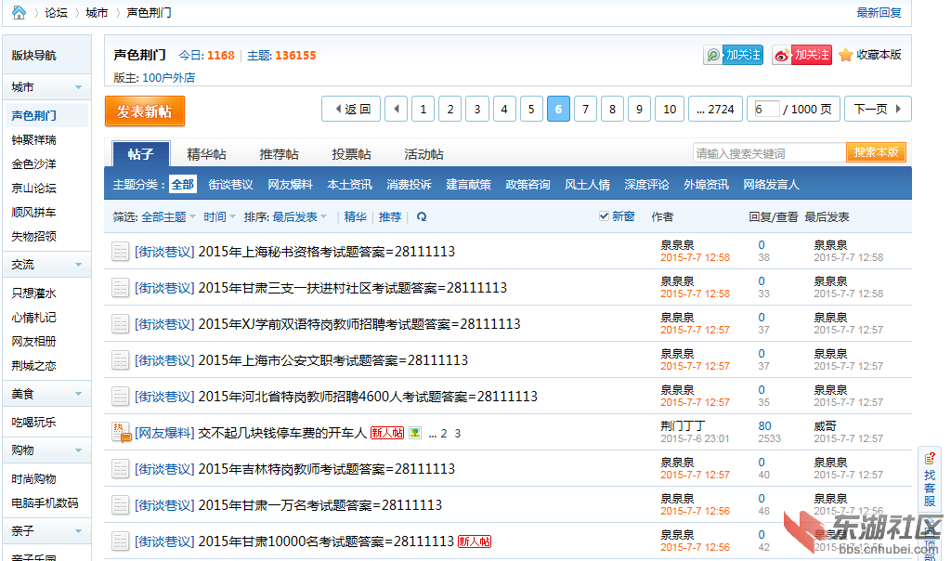Filter by 网友爆料 topic category
The image size is (951, 561).
290,185
